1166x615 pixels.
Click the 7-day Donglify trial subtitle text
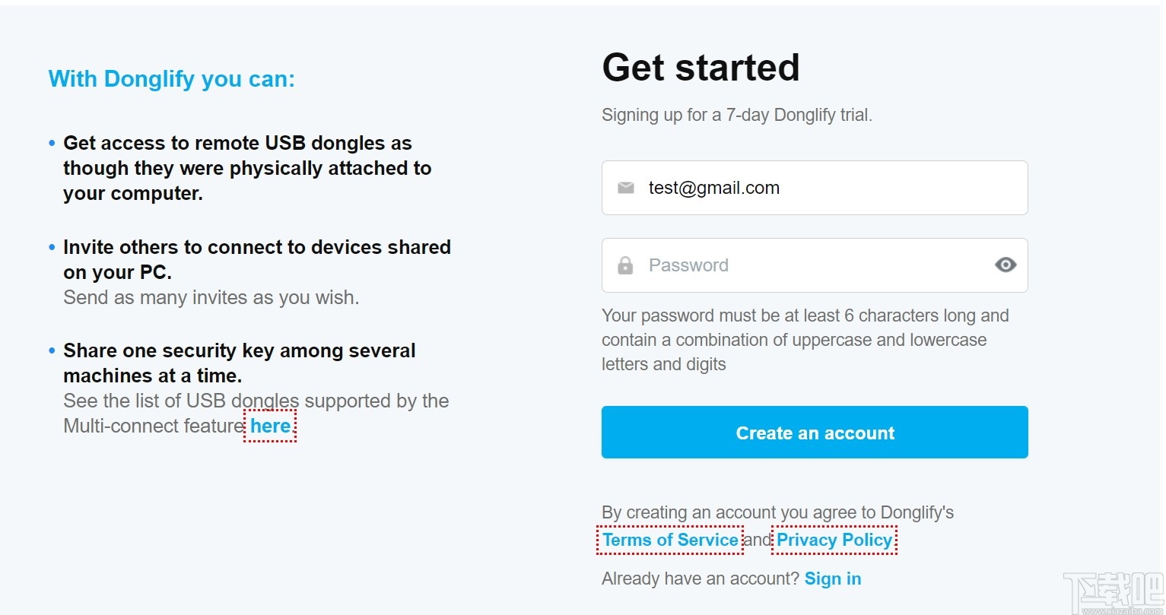click(x=736, y=116)
